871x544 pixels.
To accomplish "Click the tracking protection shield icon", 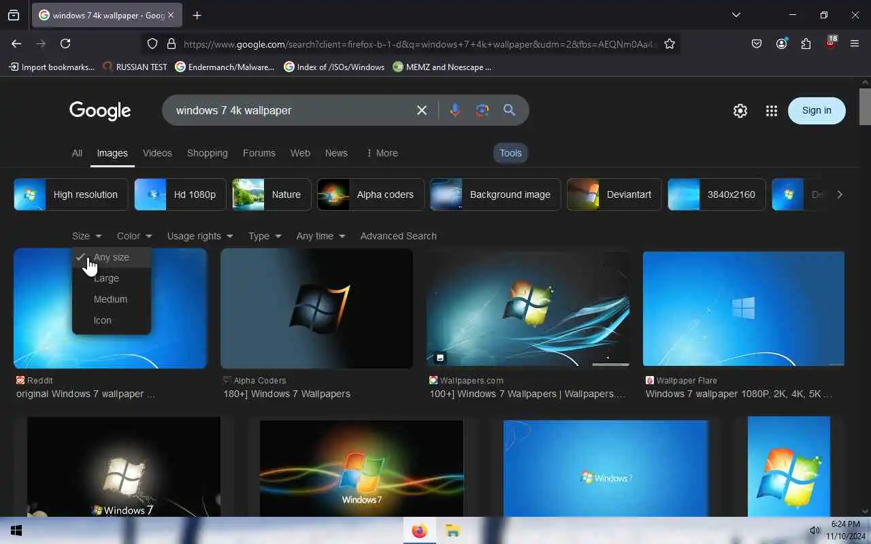I will pos(152,44).
